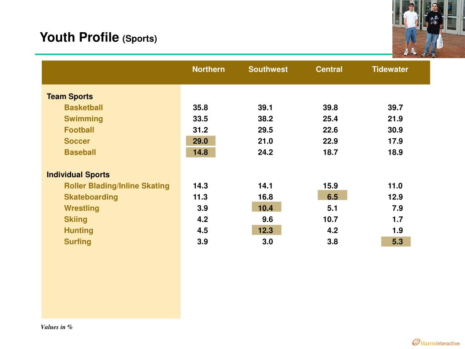Select the 'Values in %' footnote

coord(57,327)
